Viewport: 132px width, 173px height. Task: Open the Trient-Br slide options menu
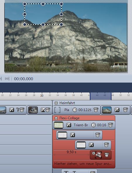pos(110,125)
